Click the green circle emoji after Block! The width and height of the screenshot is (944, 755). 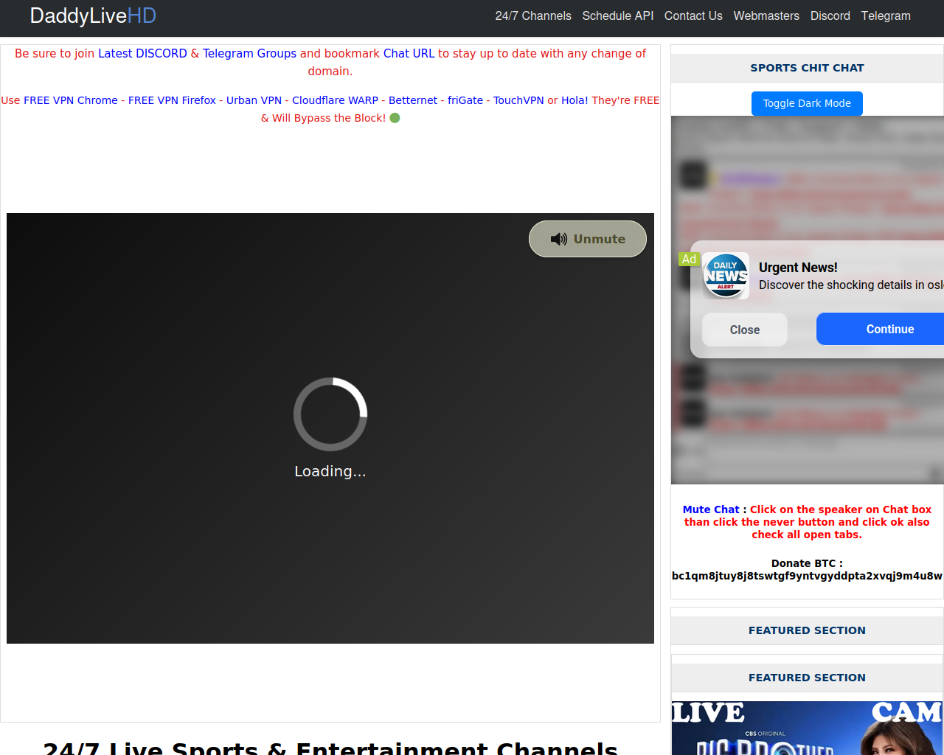395,118
